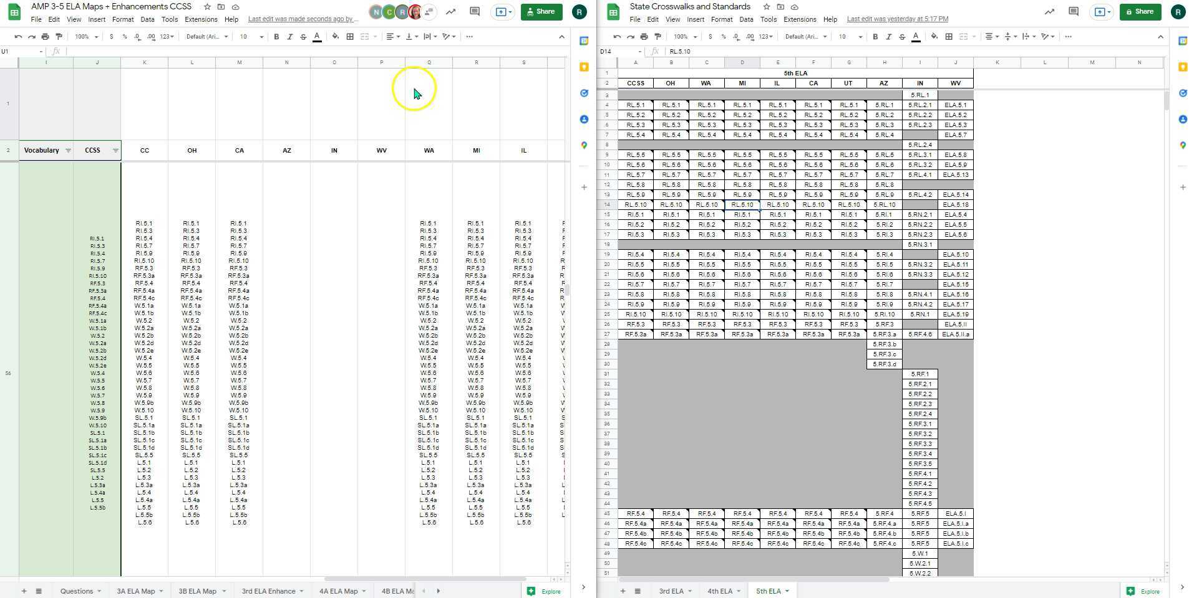The image size is (1189, 598).
Task: Open zoom level dropdown in State Crosswalks toolbar
Action: pos(686,37)
